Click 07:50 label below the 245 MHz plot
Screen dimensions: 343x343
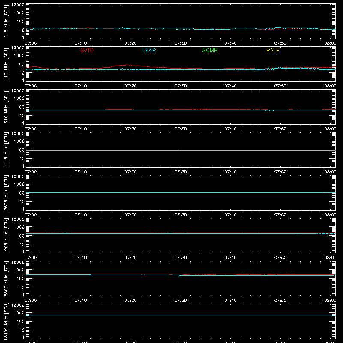coord(280,43)
